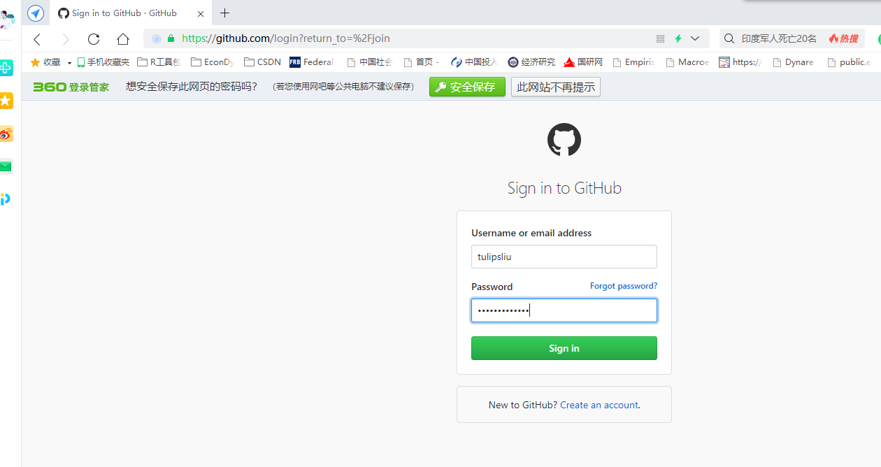Click the green padlock secure icon
This screenshot has width=881, height=467.
point(171,38)
